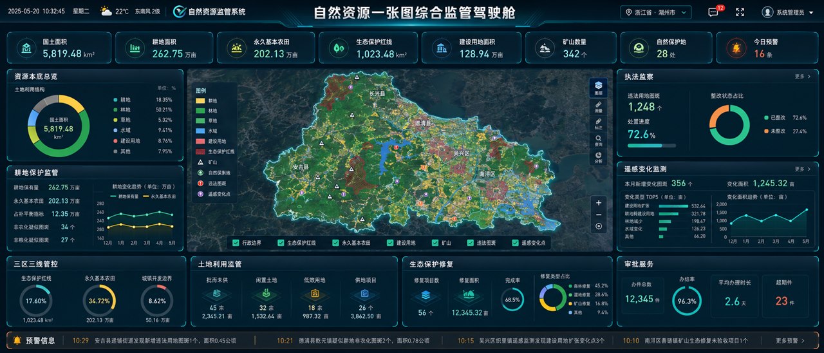824x353 pixels.
Task: Click the 水域 blue legend swatch on map
Action: (200, 131)
